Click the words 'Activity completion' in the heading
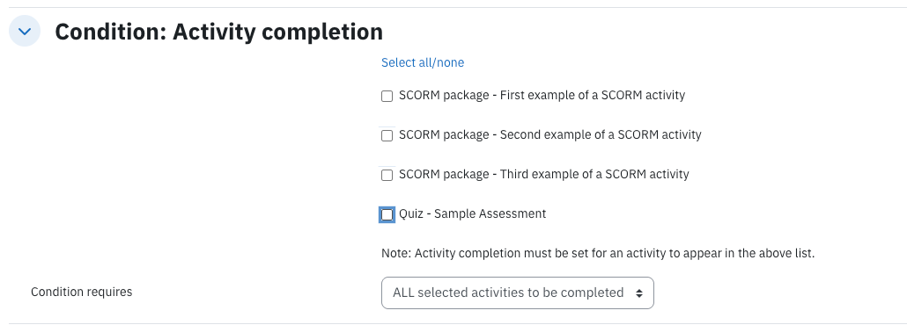Screen dimensions: 907x325 click(x=277, y=32)
